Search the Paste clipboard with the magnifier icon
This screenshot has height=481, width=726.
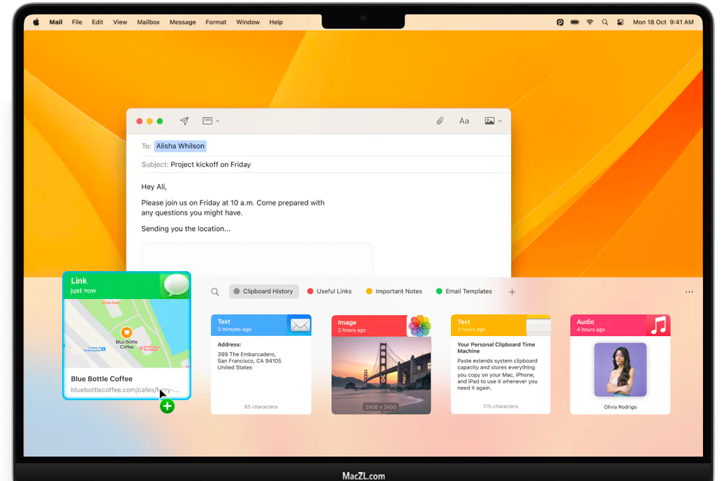point(215,292)
